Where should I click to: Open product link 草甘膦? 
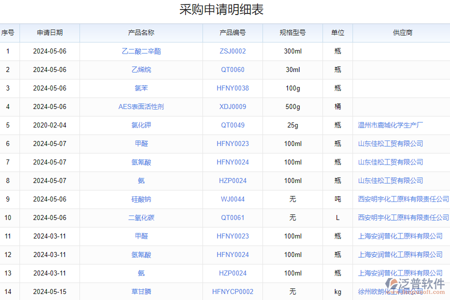[x=140, y=291]
